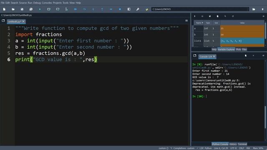Select the Variable Explorer tab

coord(226,50)
